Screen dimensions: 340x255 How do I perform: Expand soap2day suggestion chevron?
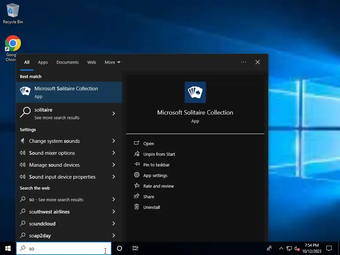coord(114,235)
